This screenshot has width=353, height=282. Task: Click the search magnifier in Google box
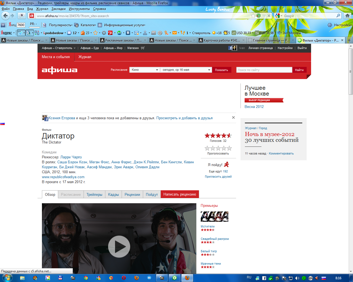tap(338, 16)
